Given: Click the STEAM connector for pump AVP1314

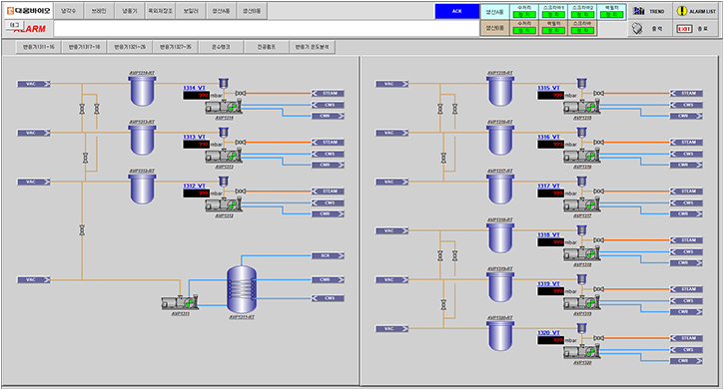Looking at the screenshot, I should (328, 93).
